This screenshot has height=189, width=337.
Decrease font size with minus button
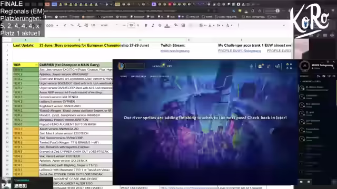[x=124, y=25]
